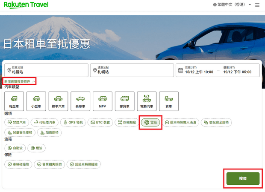Screen dimensions: 265x192
Task: Select the 電動汽車 car type
Action: (x=147, y=101)
